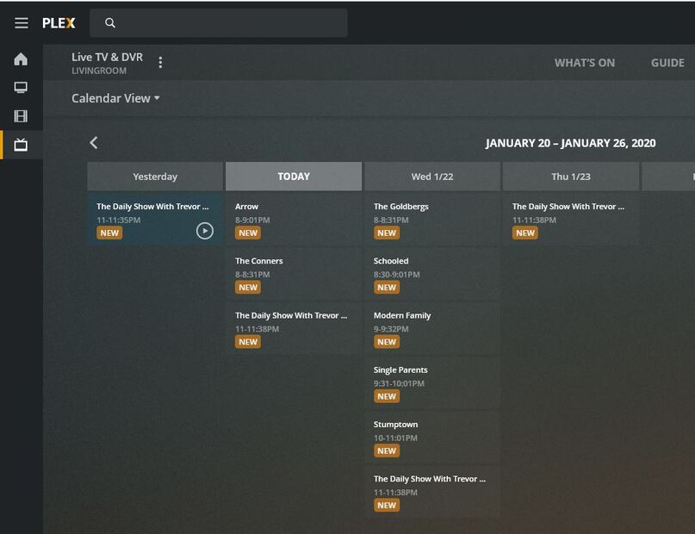Go to previous week with left chevron
The height and width of the screenshot is (534, 695).
click(x=94, y=143)
